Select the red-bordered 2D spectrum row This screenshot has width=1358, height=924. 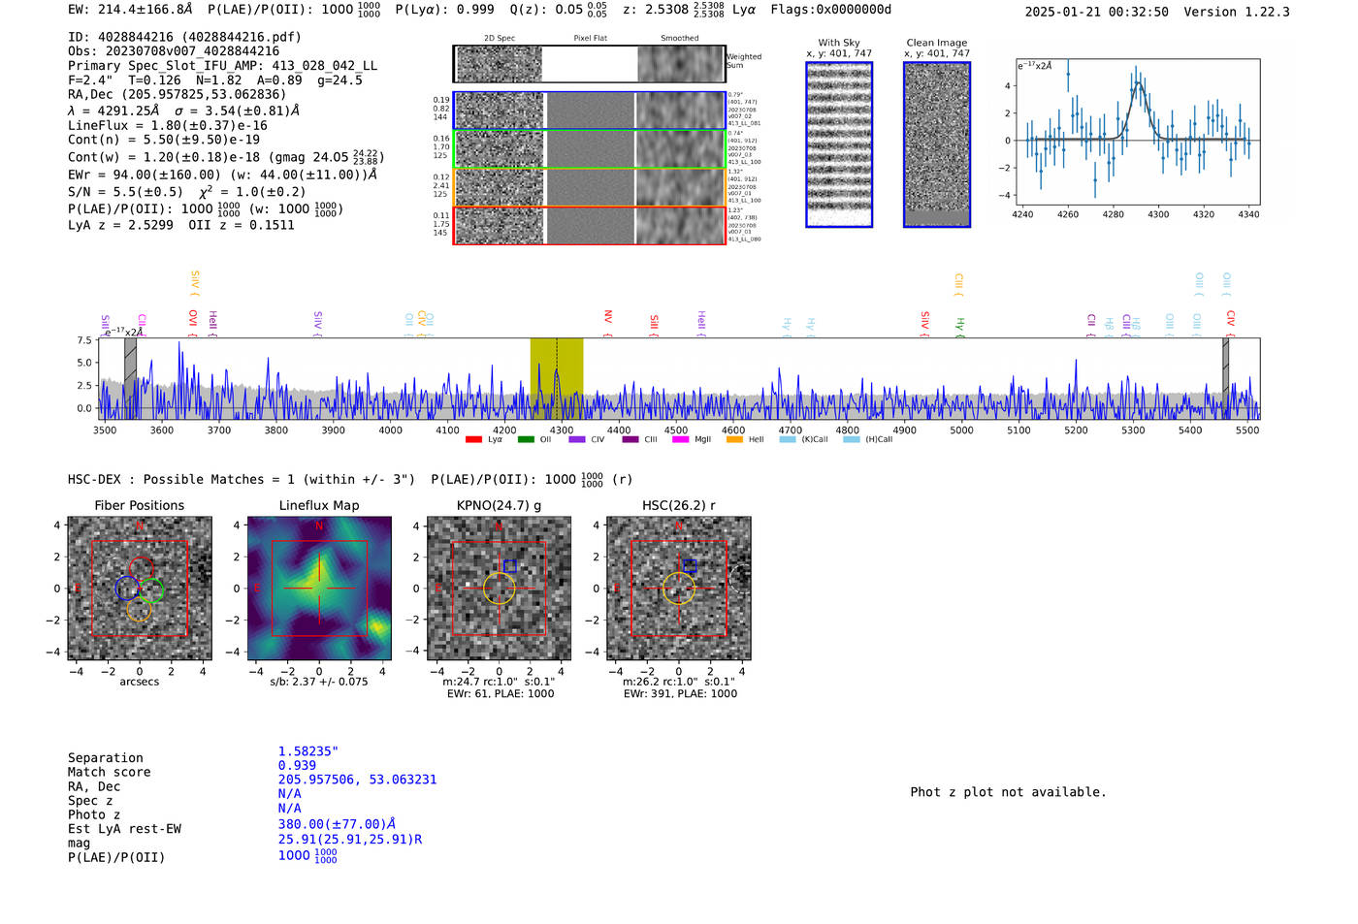[590, 225]
